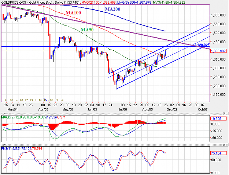Maximize the MACD indicator panel

tap(5, 113)
